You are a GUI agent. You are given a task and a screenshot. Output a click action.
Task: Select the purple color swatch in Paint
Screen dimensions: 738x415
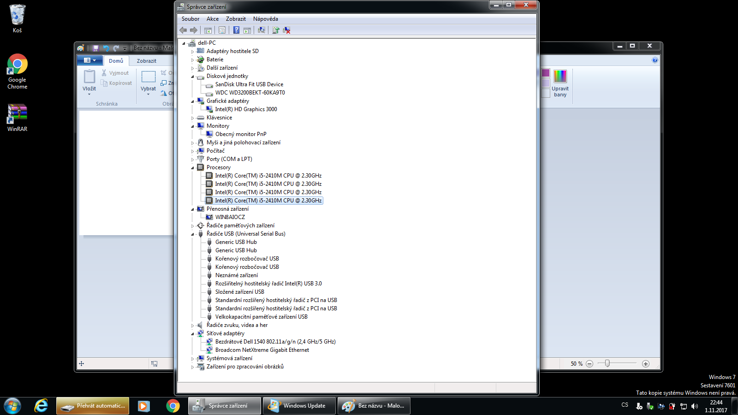pos(546,73)
